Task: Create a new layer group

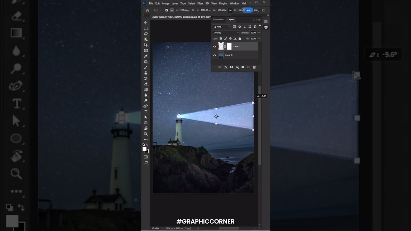Action: pyautogui.click(x=243, y=67)
